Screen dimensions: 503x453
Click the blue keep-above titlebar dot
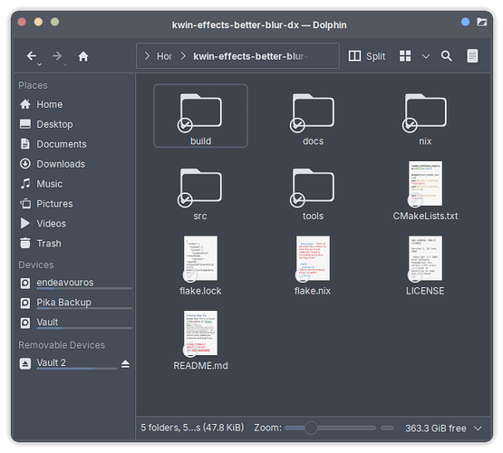(465, 22)
